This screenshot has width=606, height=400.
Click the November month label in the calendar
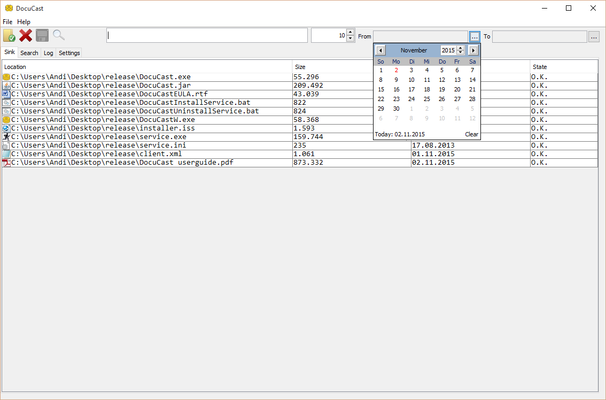coord(414,50)
